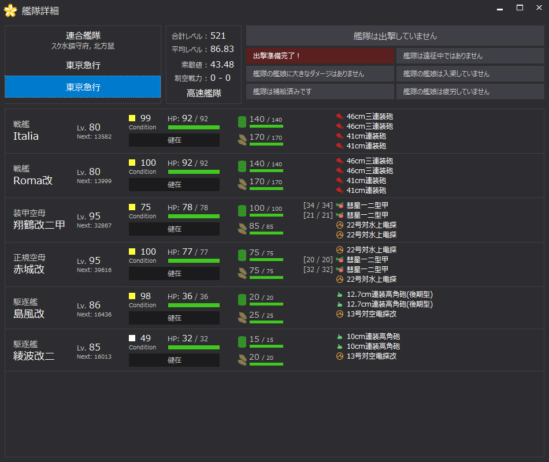Click Roma改's second 46cm三連装砲 entry
Viewport: 549px width, 462px height.
(x=370, y=170)
